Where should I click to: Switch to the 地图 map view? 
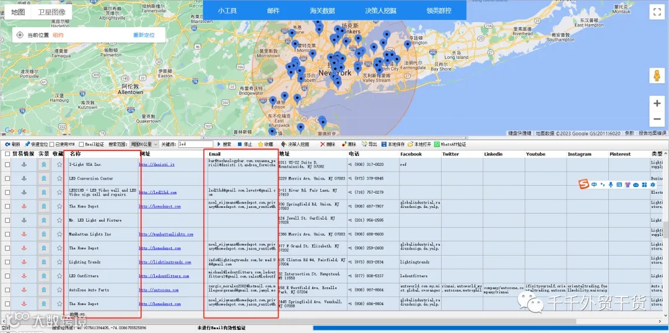click(18, 12)
